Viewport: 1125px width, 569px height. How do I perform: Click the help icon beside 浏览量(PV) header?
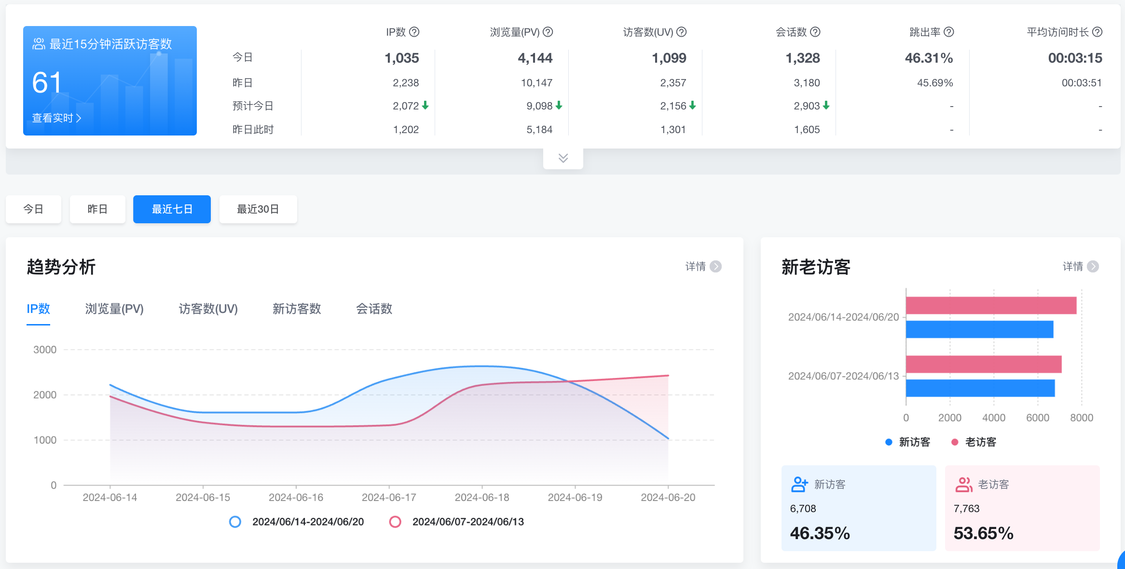tap(548, 32)
